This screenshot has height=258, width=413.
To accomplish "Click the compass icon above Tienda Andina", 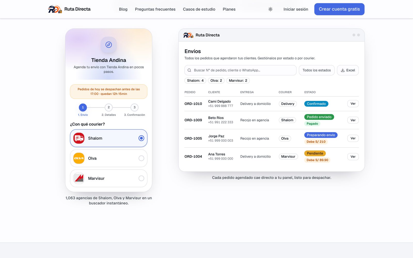I will pos(109,45).
